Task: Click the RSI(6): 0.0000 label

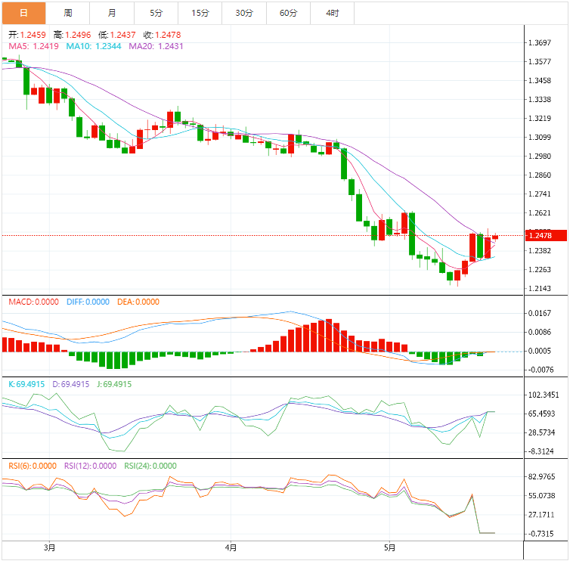Action: pos(33,466)
